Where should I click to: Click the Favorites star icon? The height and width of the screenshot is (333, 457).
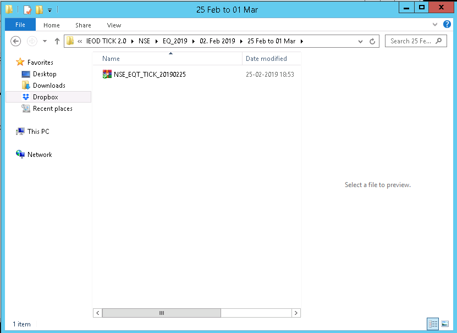(x=20, y=61)
